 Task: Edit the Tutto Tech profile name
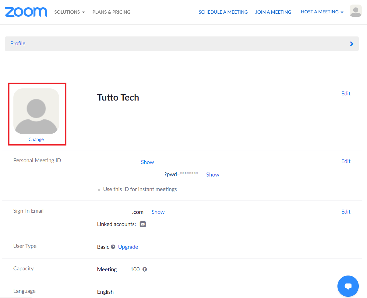[346, 94]
